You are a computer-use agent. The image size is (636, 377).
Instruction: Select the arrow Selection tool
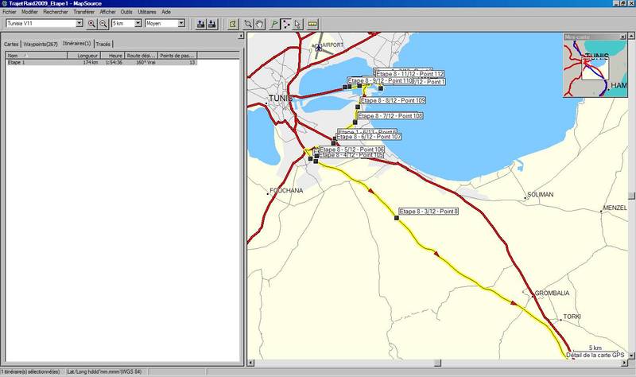(297, 24)
